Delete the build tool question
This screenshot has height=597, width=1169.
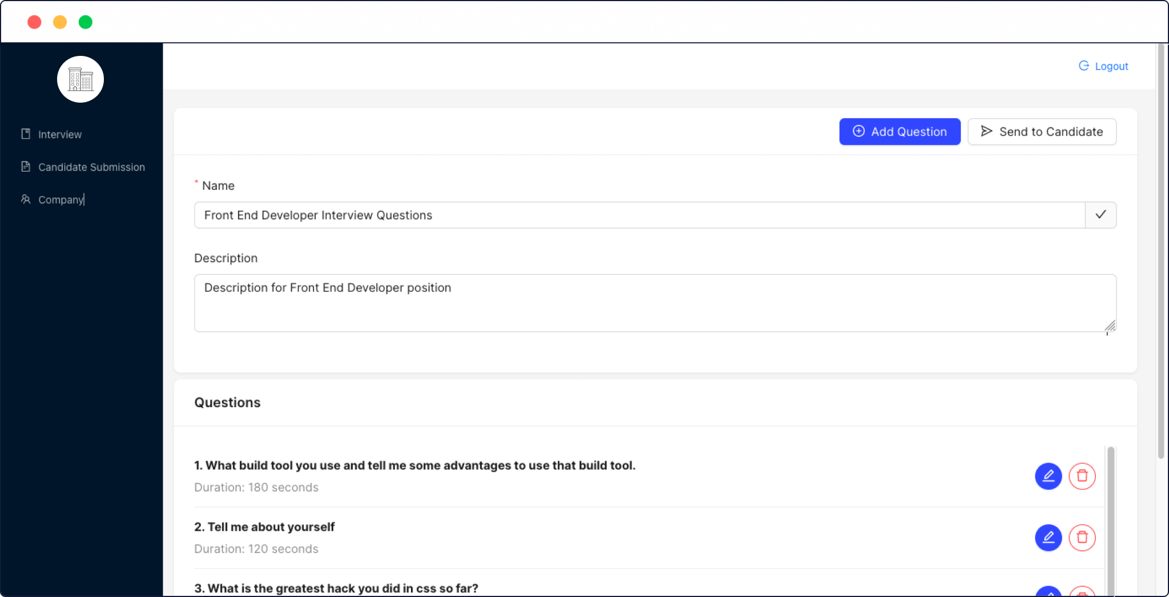pyautogui.click(x=1082, y=476)
